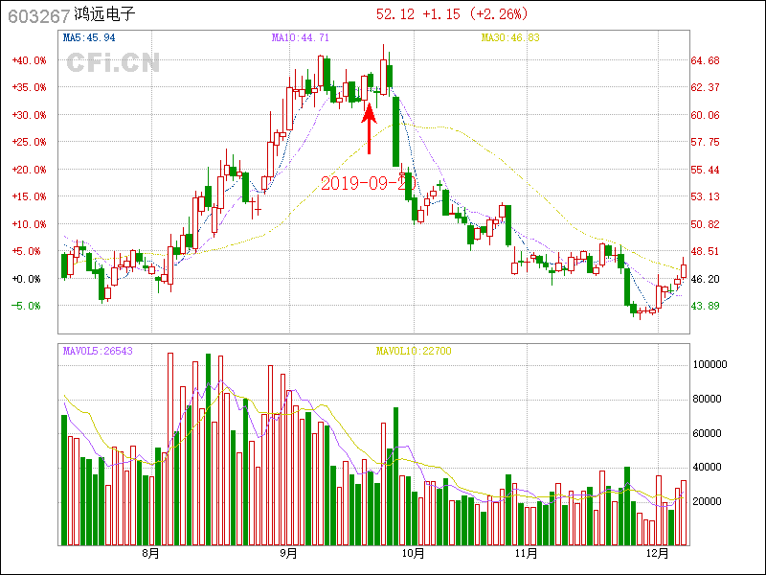The width and height of the screenshot is (766, 575).
Task: Click the 50.82 price axis label
Action: point(705,224)
